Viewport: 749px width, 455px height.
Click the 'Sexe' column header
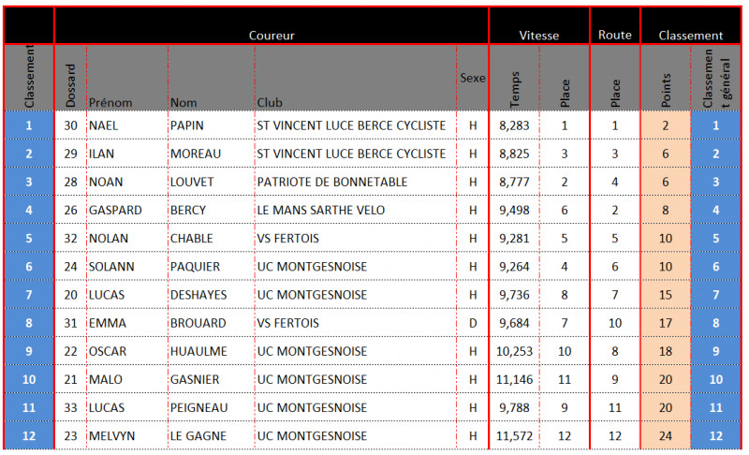473,79
